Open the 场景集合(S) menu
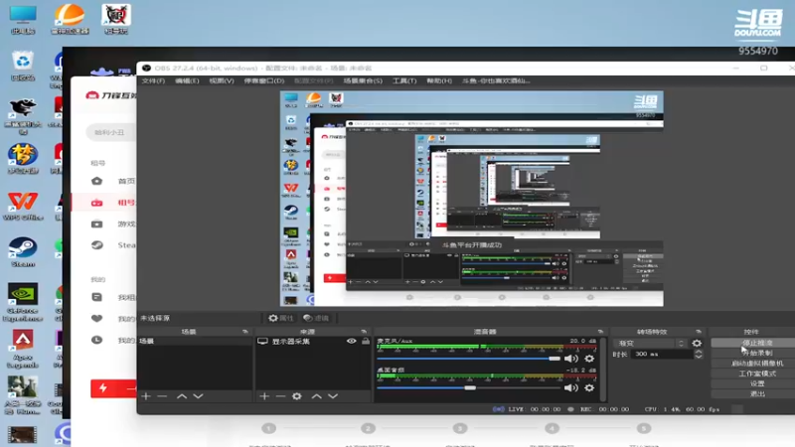795x447 pixels. (363, 81)
